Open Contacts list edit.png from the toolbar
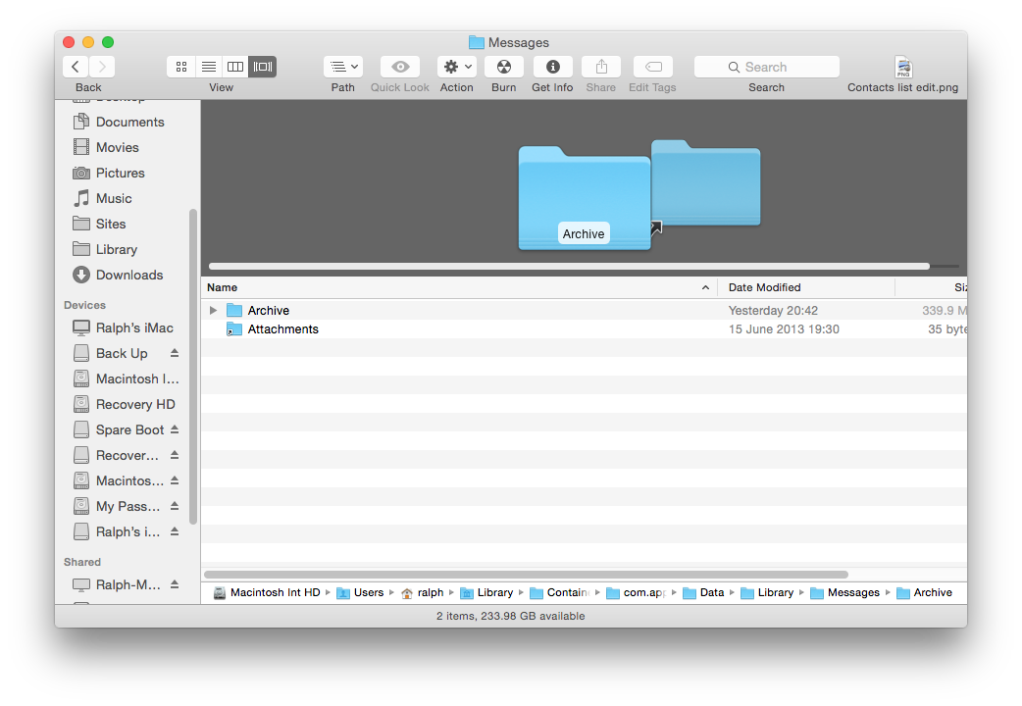The width and height of the screenshot is (1022, 706). tap(903, 67)
